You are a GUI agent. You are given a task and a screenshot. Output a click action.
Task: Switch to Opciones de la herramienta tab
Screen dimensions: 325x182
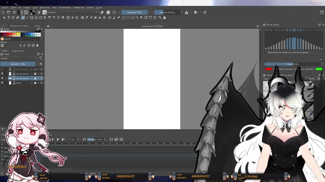click(20, 26)
